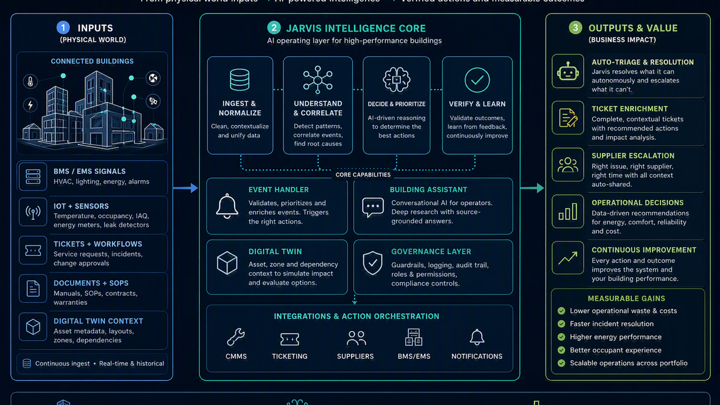The width and height of the screenshot is (720, 405).
Task: Click the Inputs section heading
Action: (95, 28)
